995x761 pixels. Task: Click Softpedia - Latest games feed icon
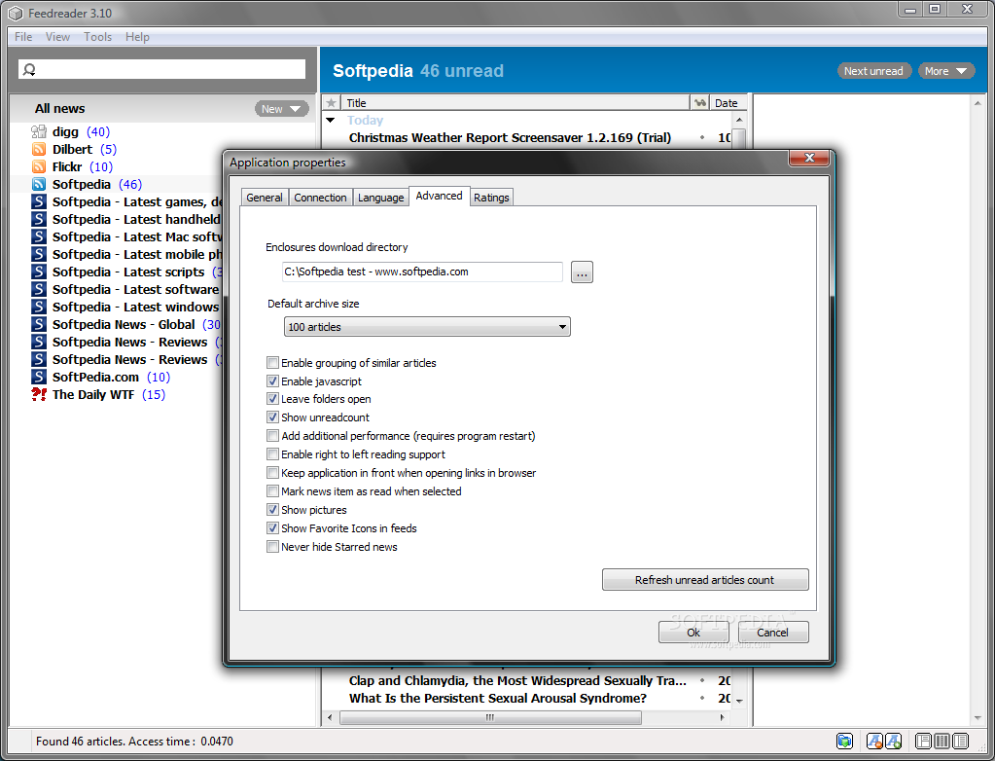click(x=39, y=201)
